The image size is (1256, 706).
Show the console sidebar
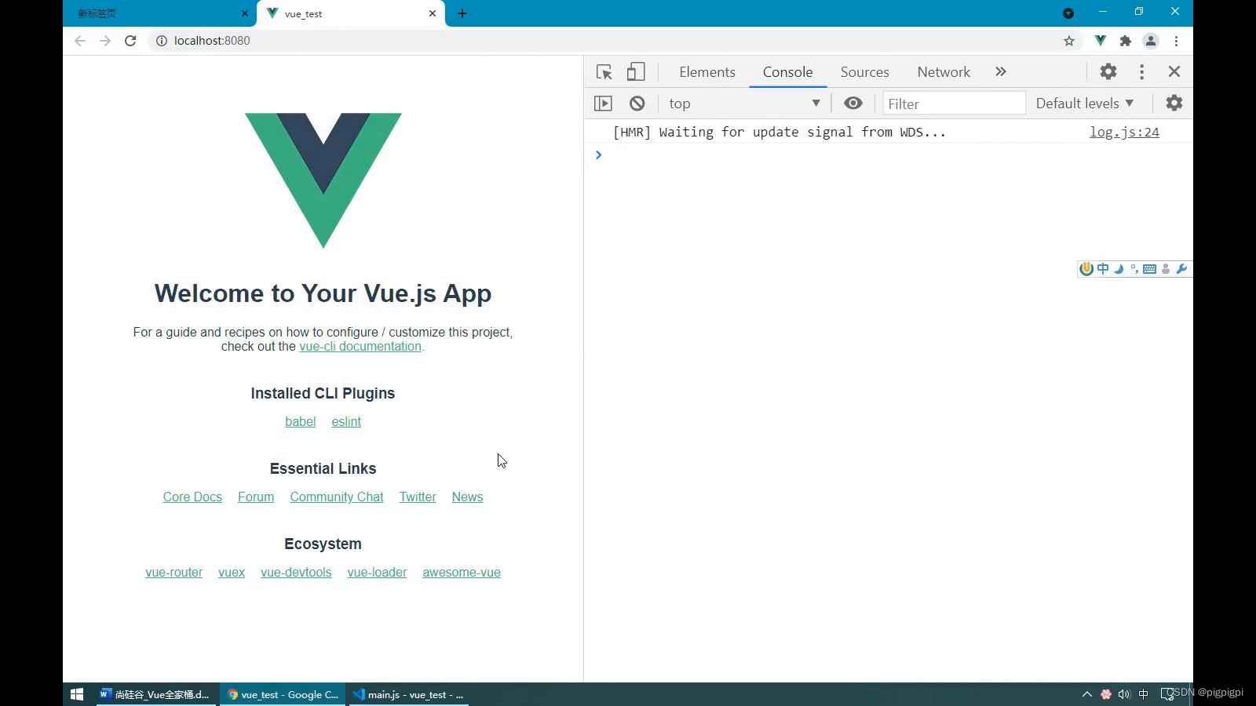(x=603, y=104)
